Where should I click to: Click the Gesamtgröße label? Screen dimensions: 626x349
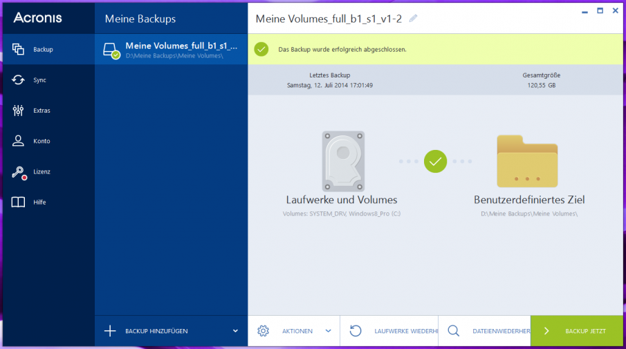point(542,75)
